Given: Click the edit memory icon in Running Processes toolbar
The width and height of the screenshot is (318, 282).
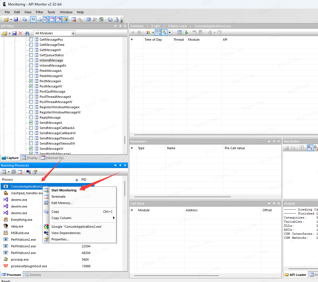Looking at the screenshot, I should pyautogui.click(x=14, y=172).
